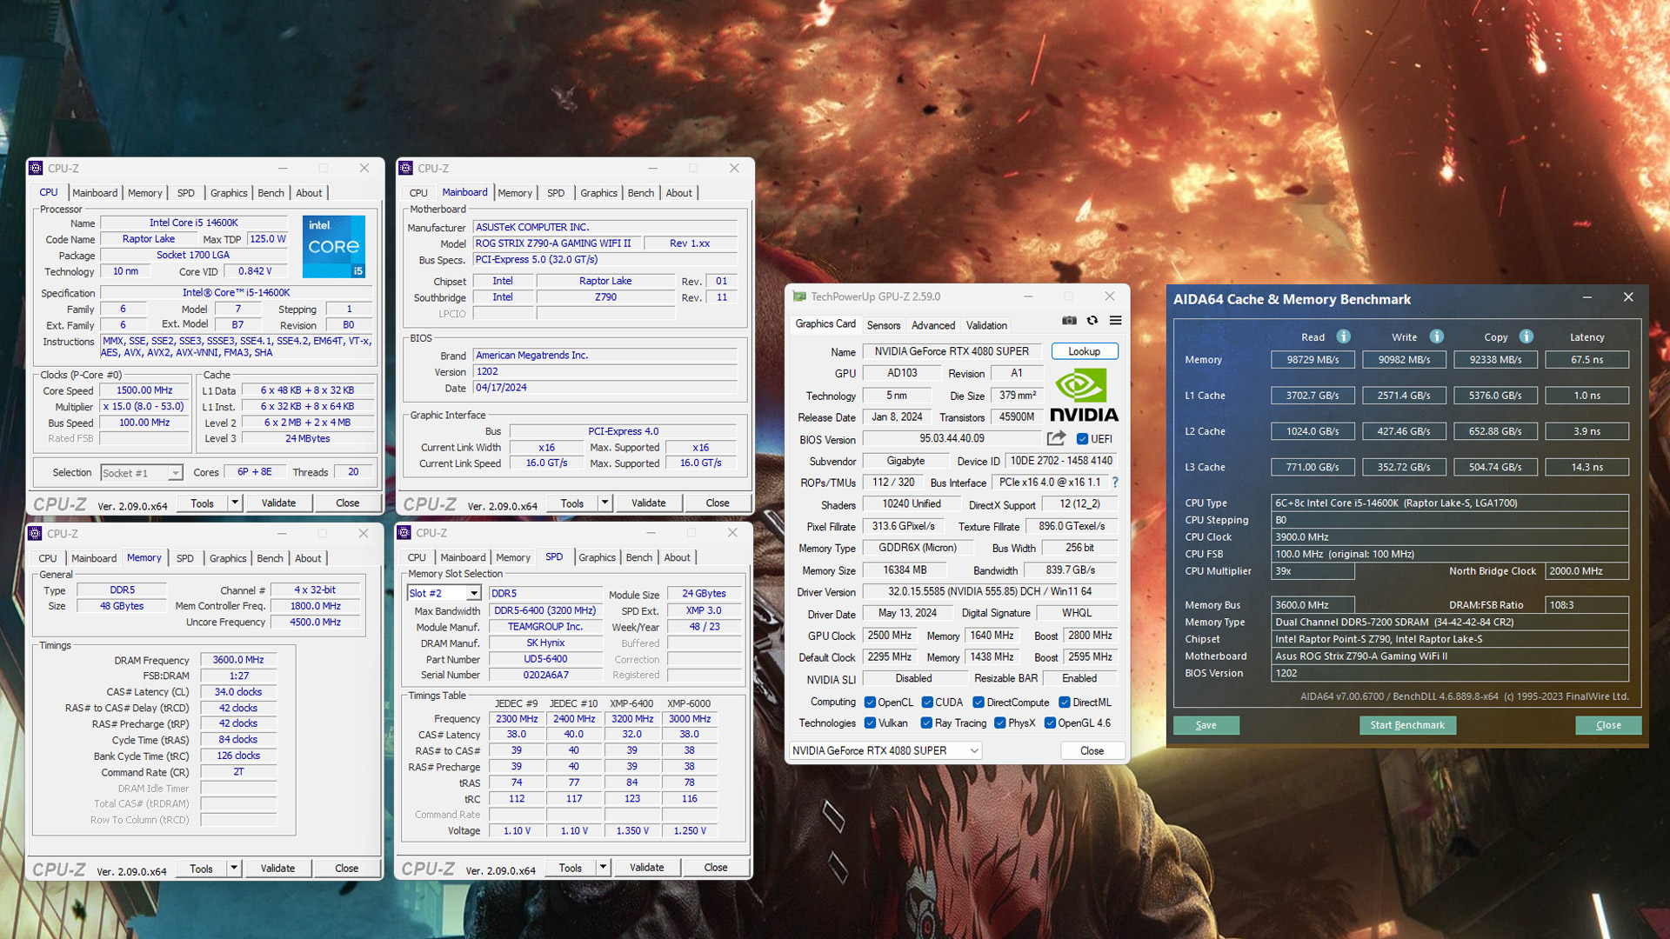Click Close button in the CPU-Z Memory timings window
The width and height of the screenshot is (1670, 939).
tap(346, 868)
